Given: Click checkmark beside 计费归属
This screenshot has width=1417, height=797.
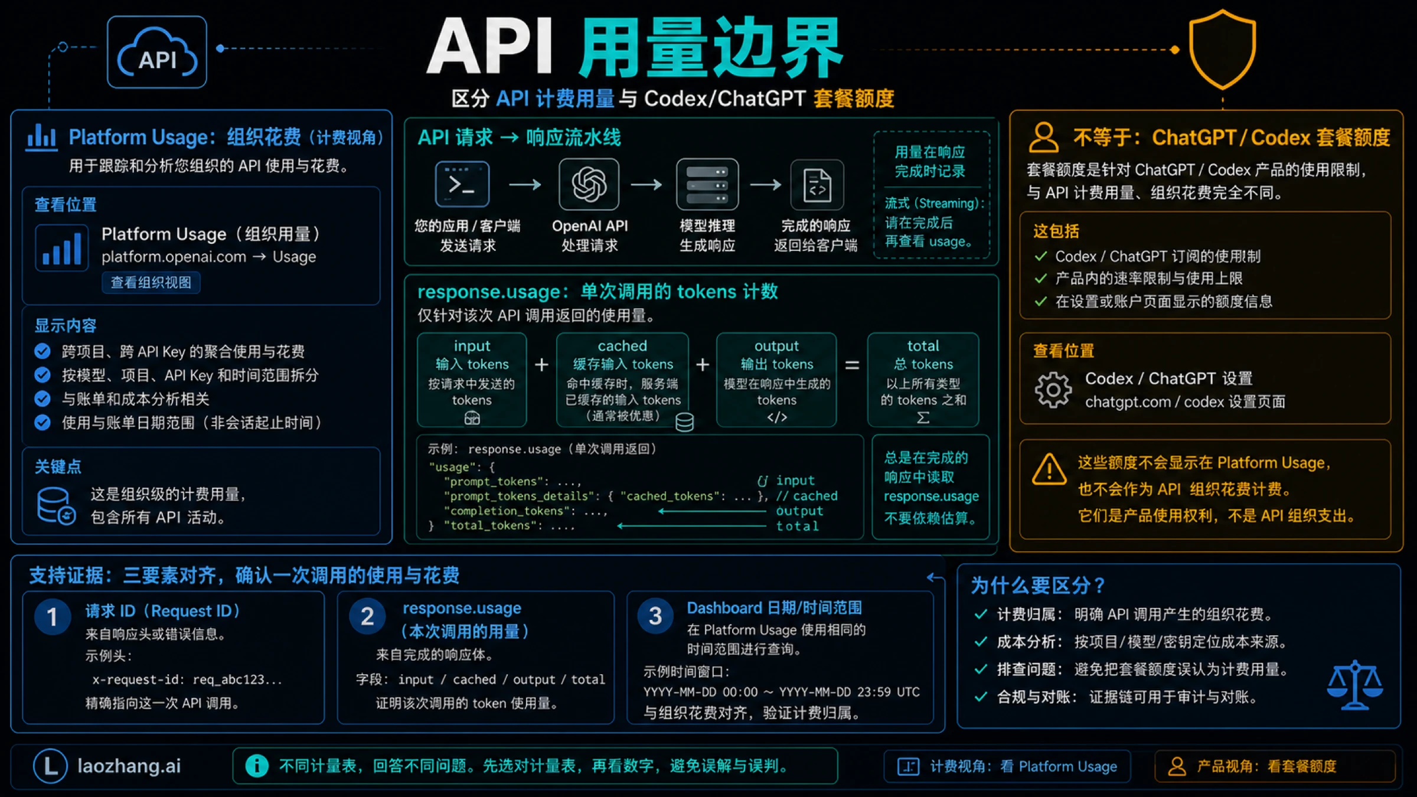Looking at the screenshot, I should [x=981, y=614].
